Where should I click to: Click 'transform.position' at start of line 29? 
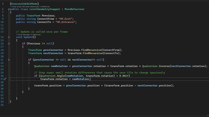[48, 85]
